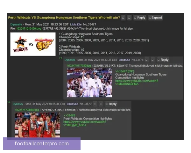Click thread title Perth Wildcats VS Guangdong
The width and height of the screenshot is (191, 153).
coord(64,18)
